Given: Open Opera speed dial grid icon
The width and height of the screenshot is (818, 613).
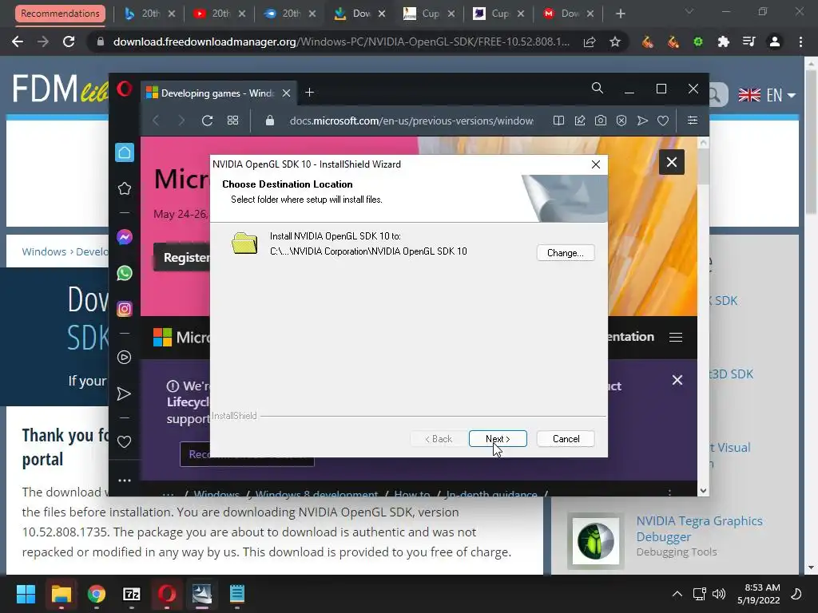Looking at the screenshot, I should click(232, 121).
